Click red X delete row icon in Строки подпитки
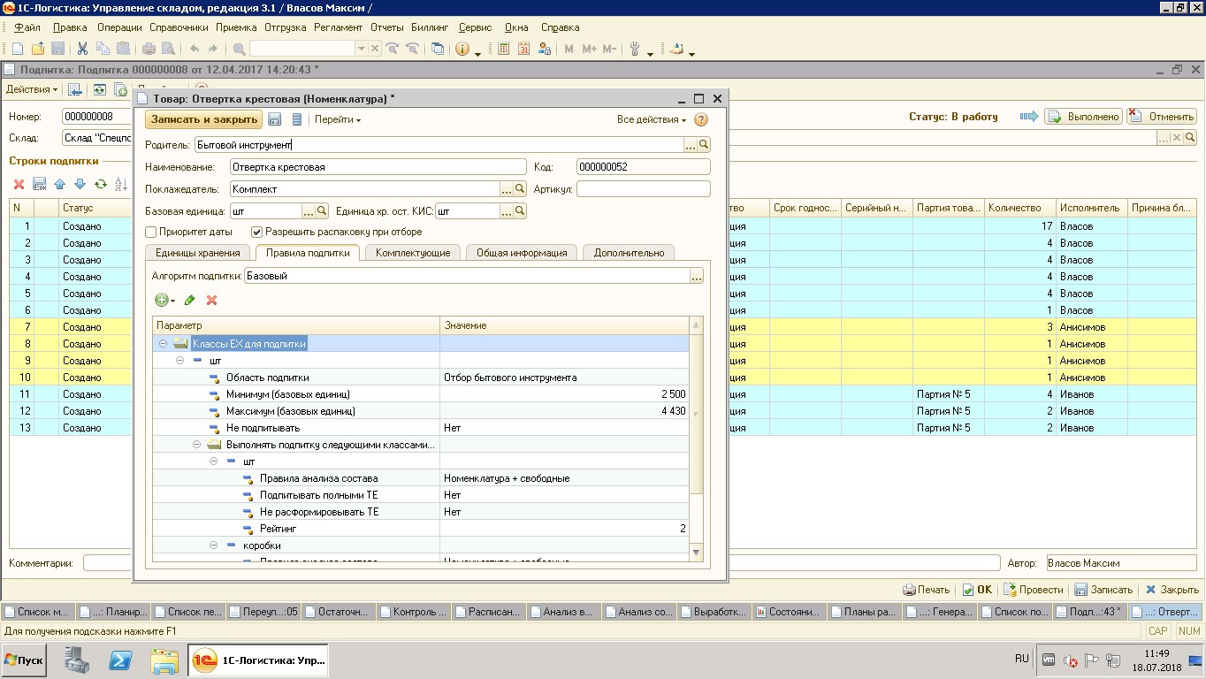 click(19, 184)
